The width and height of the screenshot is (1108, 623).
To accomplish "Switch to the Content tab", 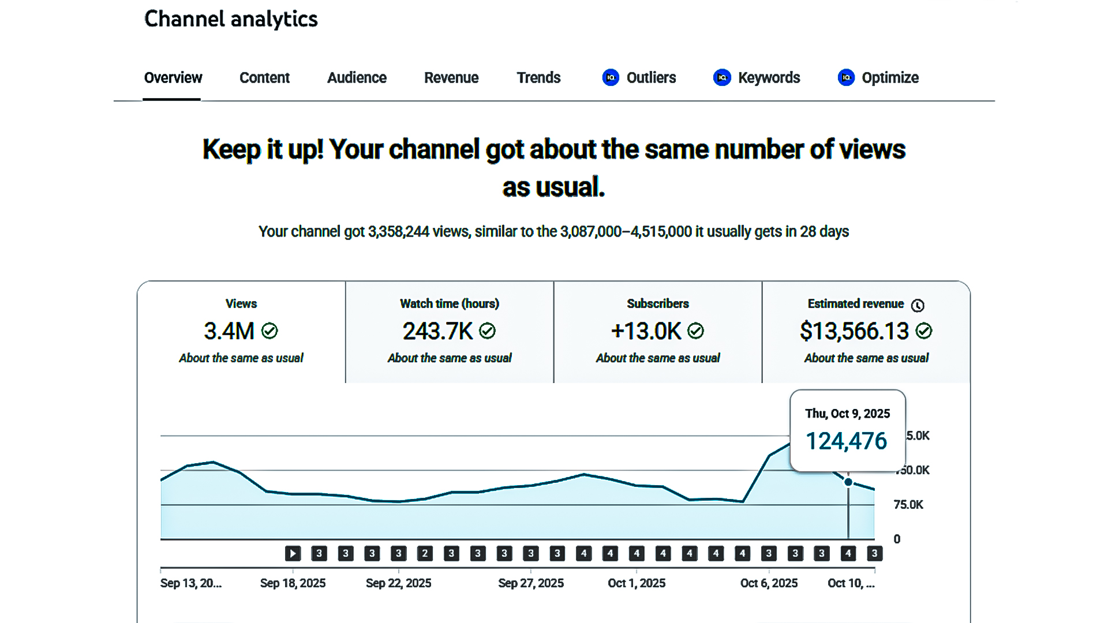I will [x=264, y=78].
